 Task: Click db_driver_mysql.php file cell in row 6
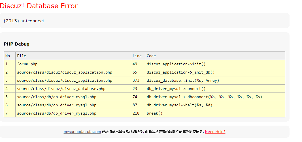73,105
